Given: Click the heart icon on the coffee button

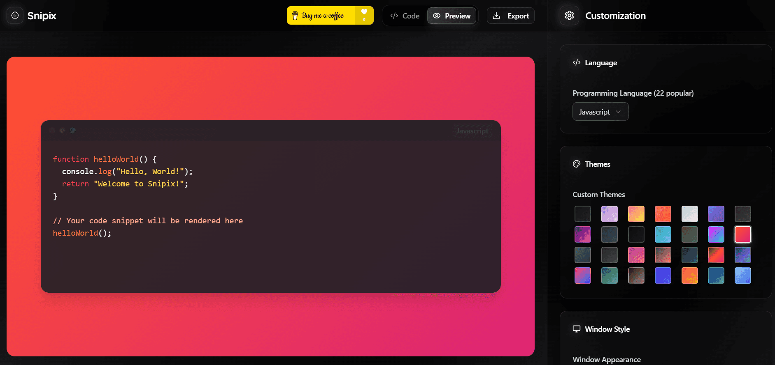Looking at the screenshot, I should tap(364, 12).
